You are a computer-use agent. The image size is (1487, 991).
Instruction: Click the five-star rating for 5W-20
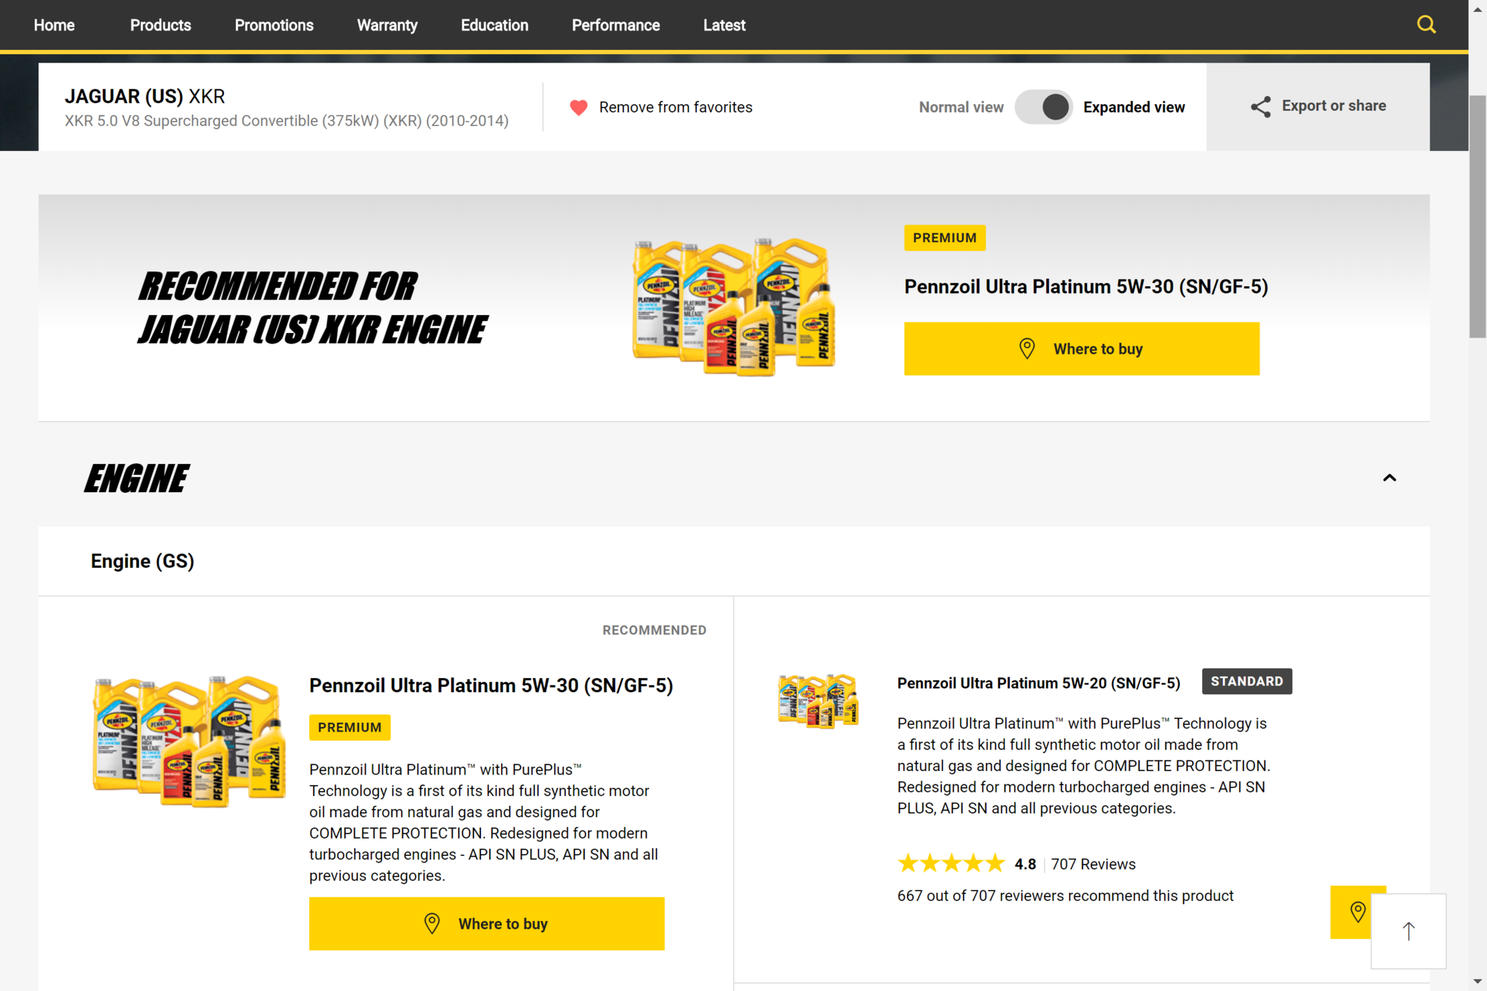(x=951, y=864)
